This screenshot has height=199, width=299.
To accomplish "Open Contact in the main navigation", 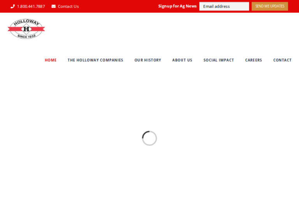I will pyautogui.click(x=282, y=60).
